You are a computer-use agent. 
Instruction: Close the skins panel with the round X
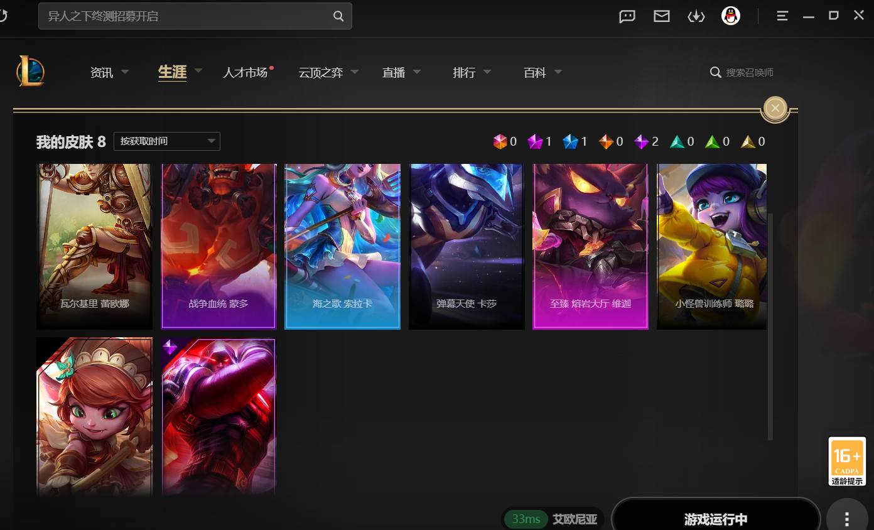click(x=775, y=109)
